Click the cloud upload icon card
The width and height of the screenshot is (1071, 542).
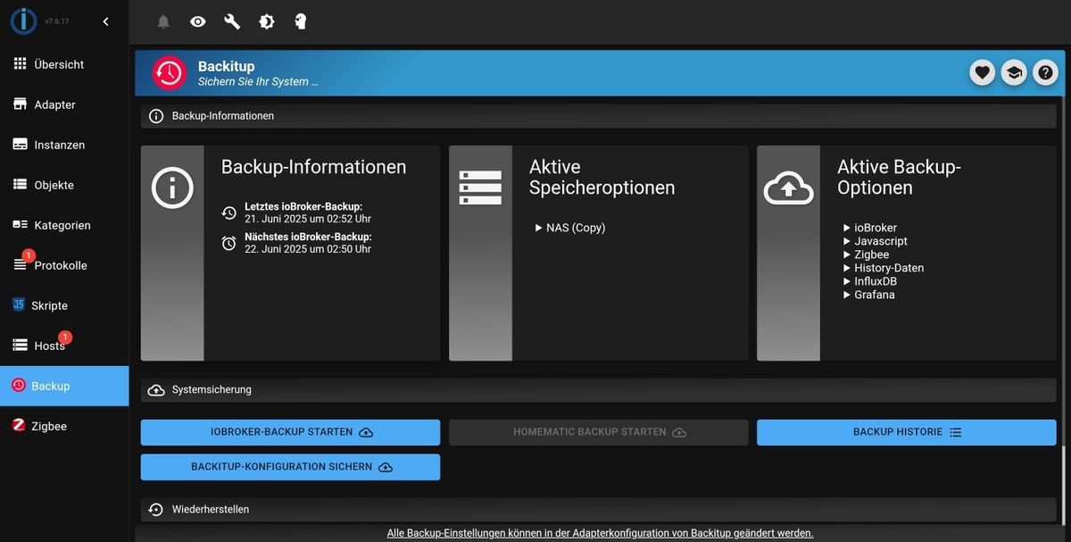788,188
